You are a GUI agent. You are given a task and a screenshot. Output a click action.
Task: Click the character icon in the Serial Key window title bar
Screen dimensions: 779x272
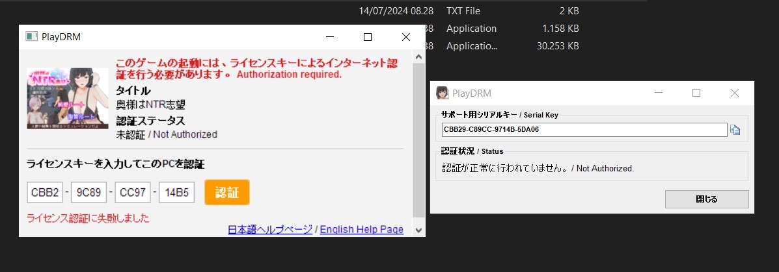[442, 93]
